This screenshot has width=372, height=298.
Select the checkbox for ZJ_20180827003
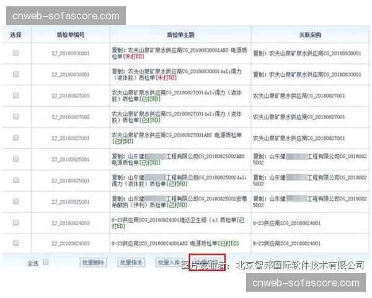16,95
